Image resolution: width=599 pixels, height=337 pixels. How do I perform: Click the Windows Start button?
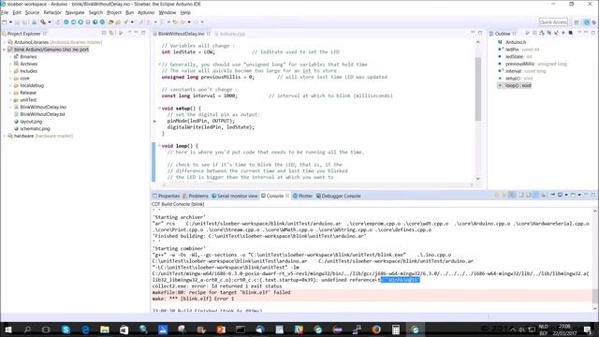click(x=8, y=330)
